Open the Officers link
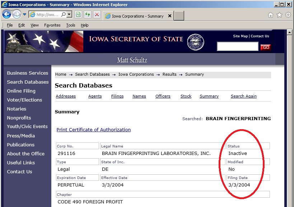 [163, 96]
